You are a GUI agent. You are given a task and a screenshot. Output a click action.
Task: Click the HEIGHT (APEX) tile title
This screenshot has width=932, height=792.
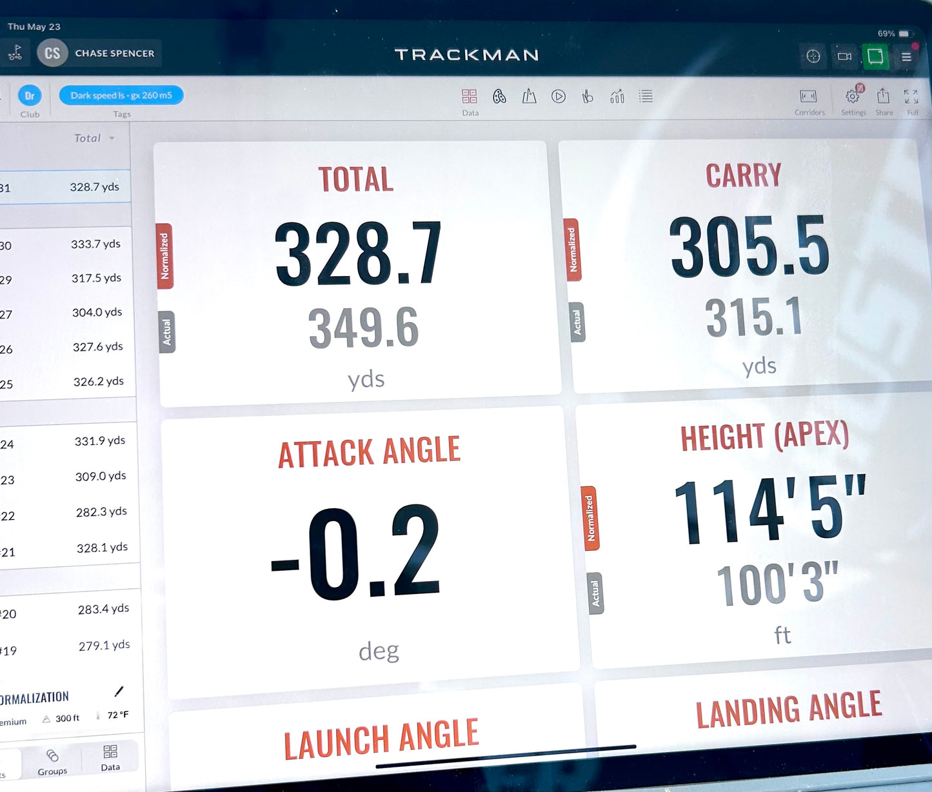tap(765, 437)
